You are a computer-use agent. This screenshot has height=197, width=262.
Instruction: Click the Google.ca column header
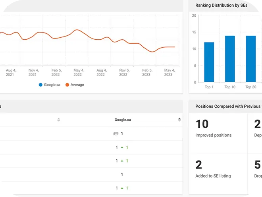coord(123,120)
